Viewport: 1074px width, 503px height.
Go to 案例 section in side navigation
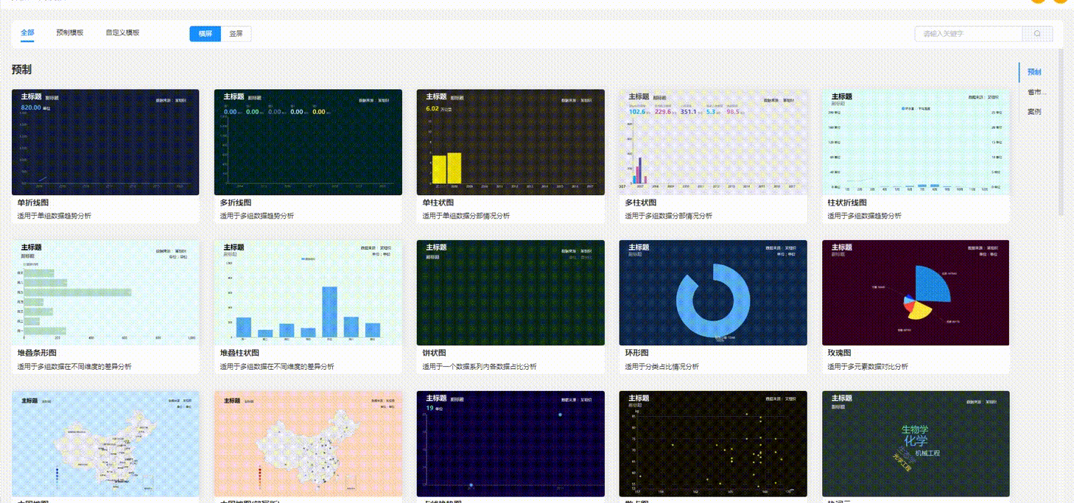(1034, 112)
